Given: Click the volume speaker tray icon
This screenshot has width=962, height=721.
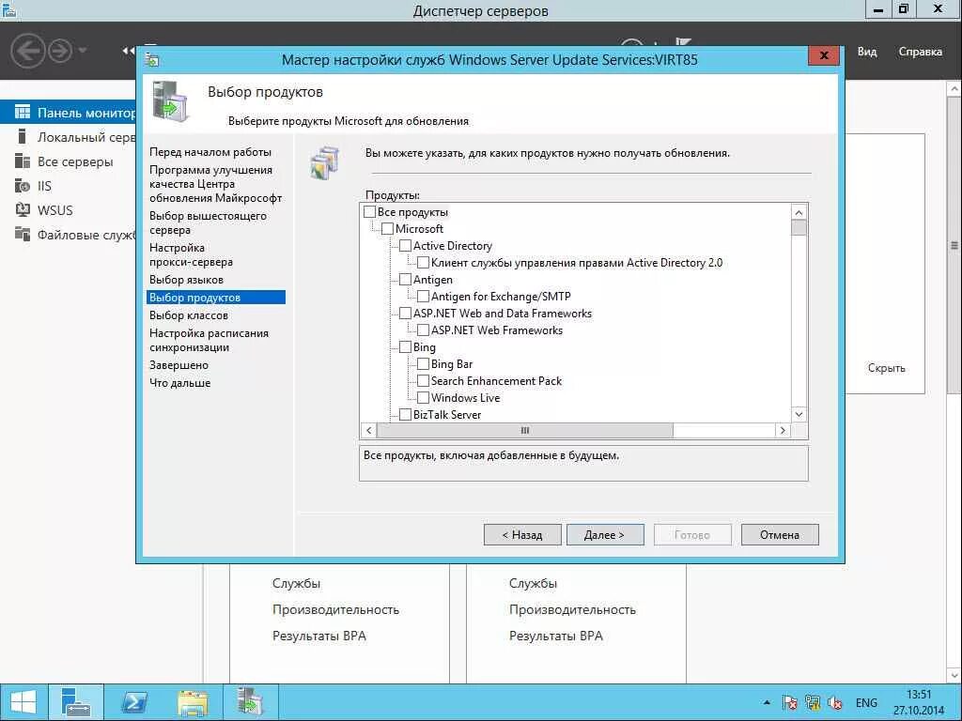Looking at the screenshot, I should pos(835,702).
